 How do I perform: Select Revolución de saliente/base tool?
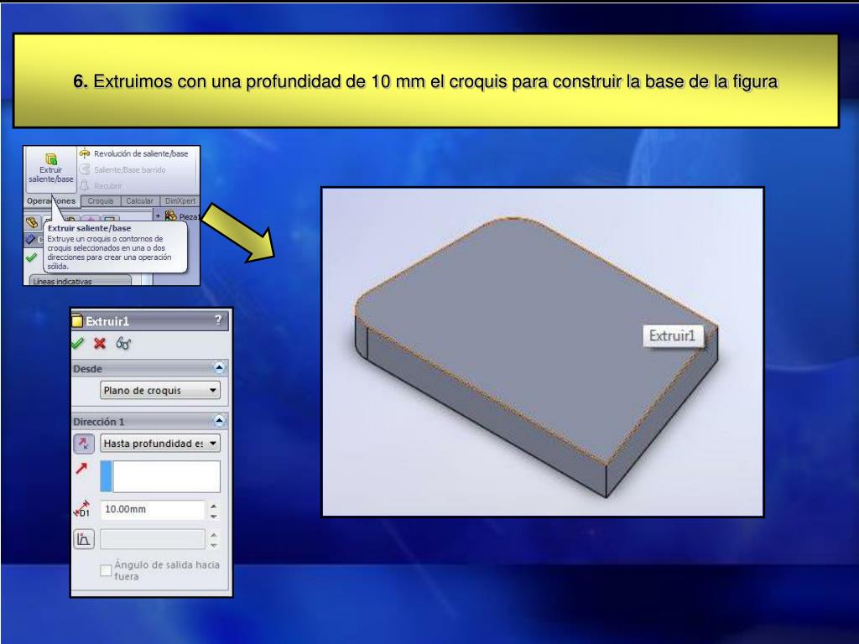point(134,154)
